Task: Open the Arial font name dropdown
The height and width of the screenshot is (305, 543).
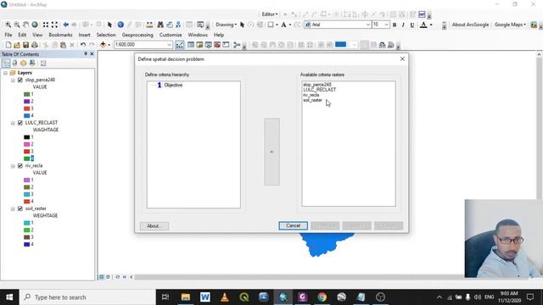Action: (367, 25)
